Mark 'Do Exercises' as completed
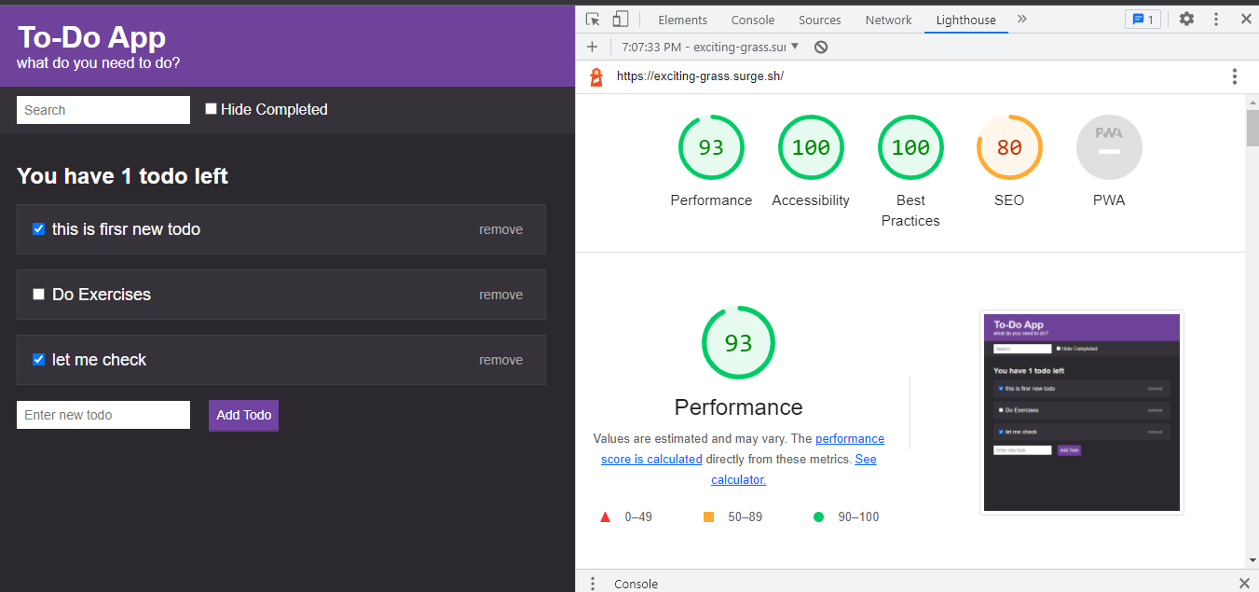 pos(38,294)
